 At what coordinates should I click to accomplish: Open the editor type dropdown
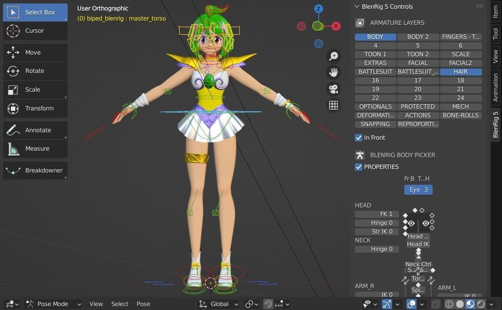tap(12, 304)
